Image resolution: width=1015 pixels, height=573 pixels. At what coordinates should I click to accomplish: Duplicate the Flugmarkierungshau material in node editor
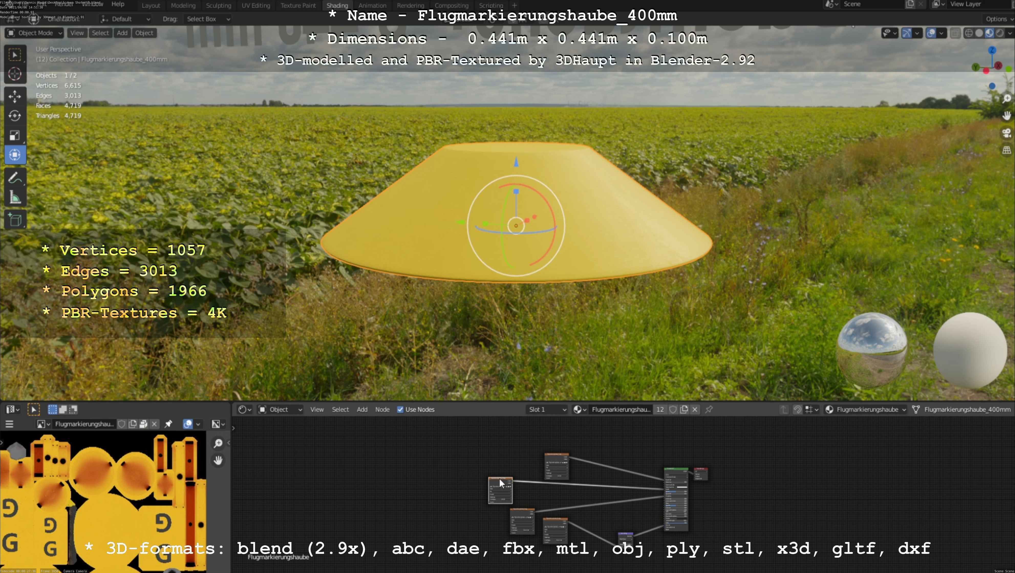tap(684, 409)
